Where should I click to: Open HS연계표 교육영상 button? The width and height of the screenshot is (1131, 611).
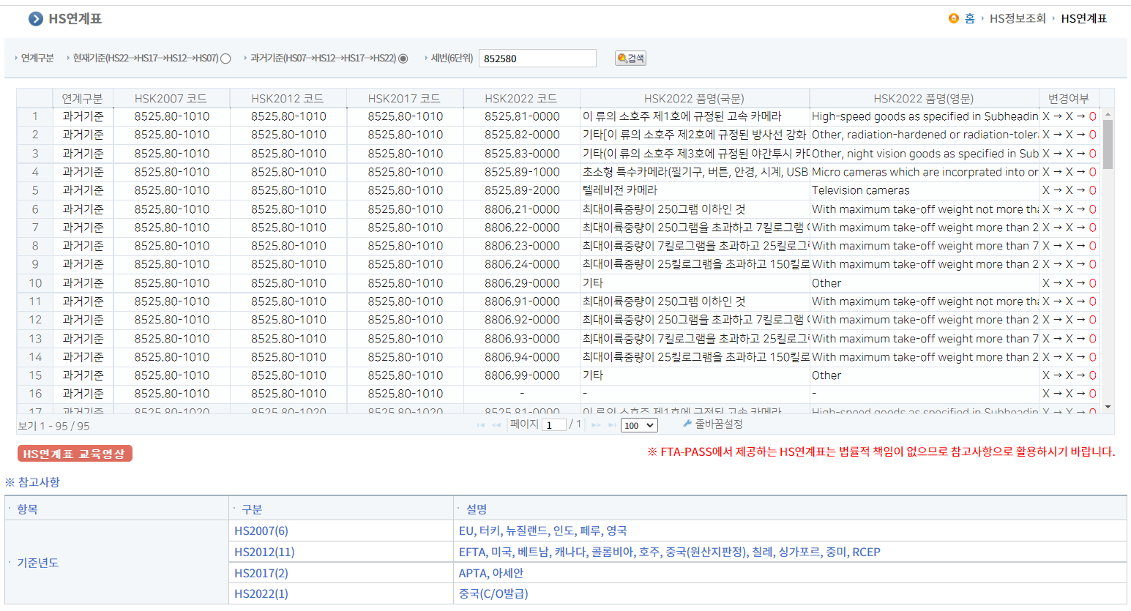75,454
